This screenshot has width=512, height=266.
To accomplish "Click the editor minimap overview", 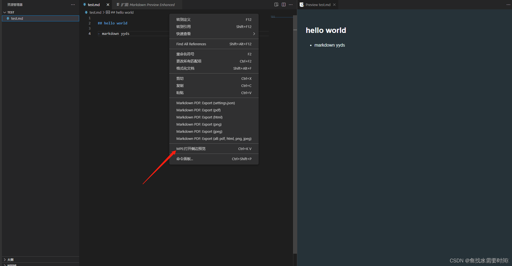I will tap(282, 17).
